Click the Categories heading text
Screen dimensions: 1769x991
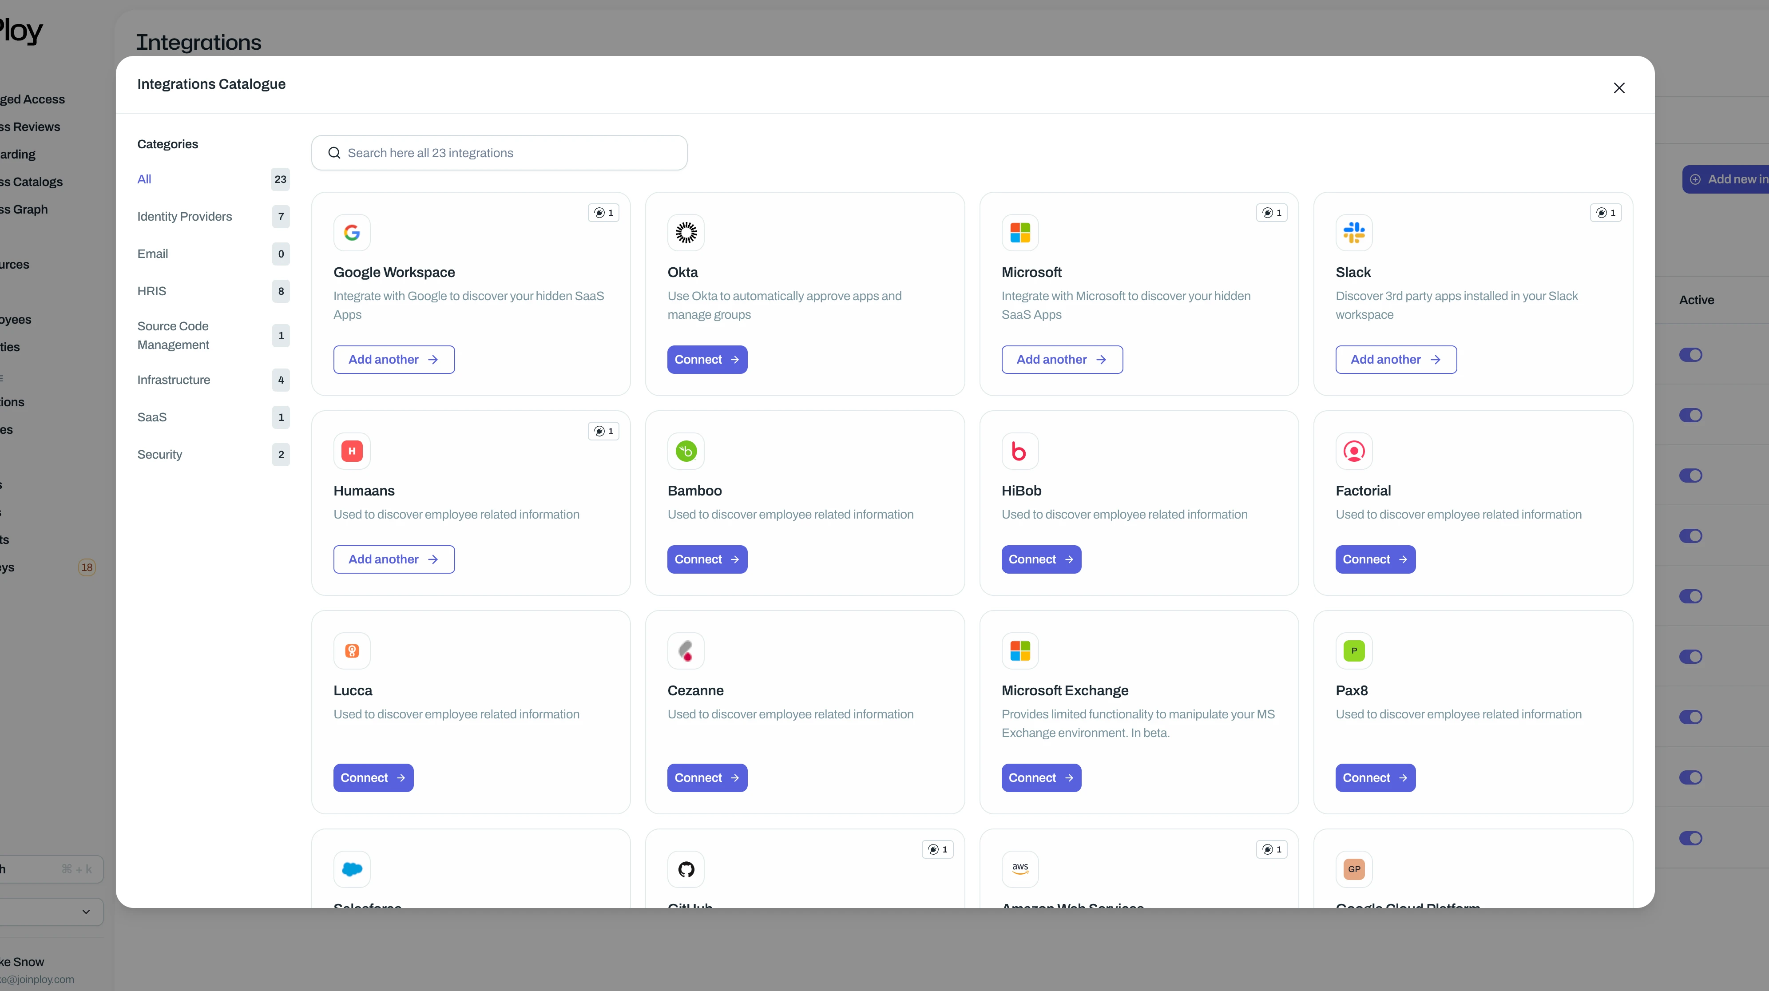point(167,144)
